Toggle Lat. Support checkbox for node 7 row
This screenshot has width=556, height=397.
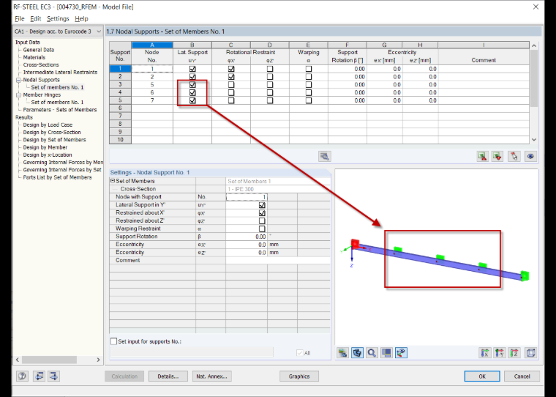pos(192,100)
